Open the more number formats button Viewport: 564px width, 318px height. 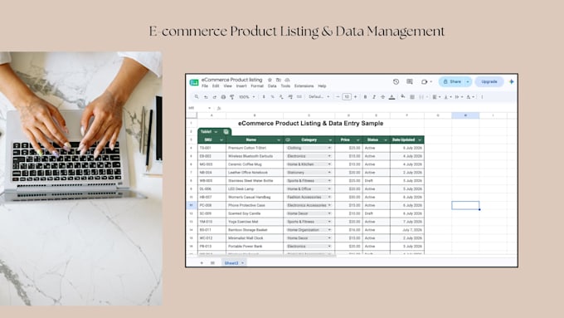click(x=299, y=97)
